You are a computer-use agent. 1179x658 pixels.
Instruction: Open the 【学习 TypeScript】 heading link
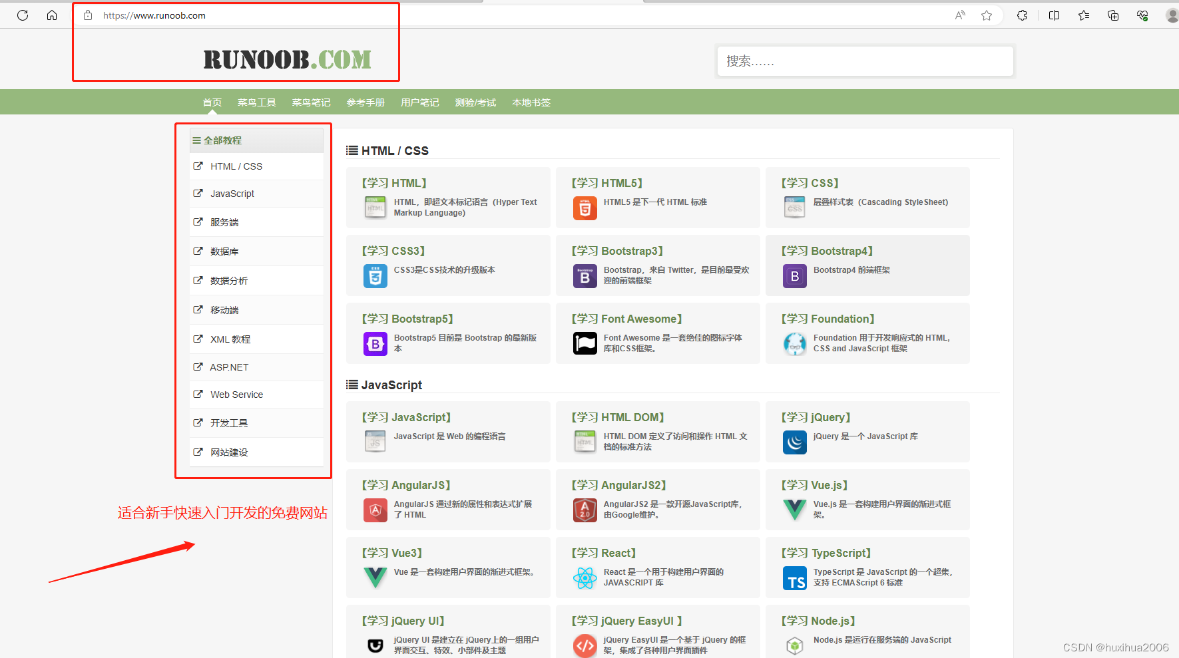point(826,553)
